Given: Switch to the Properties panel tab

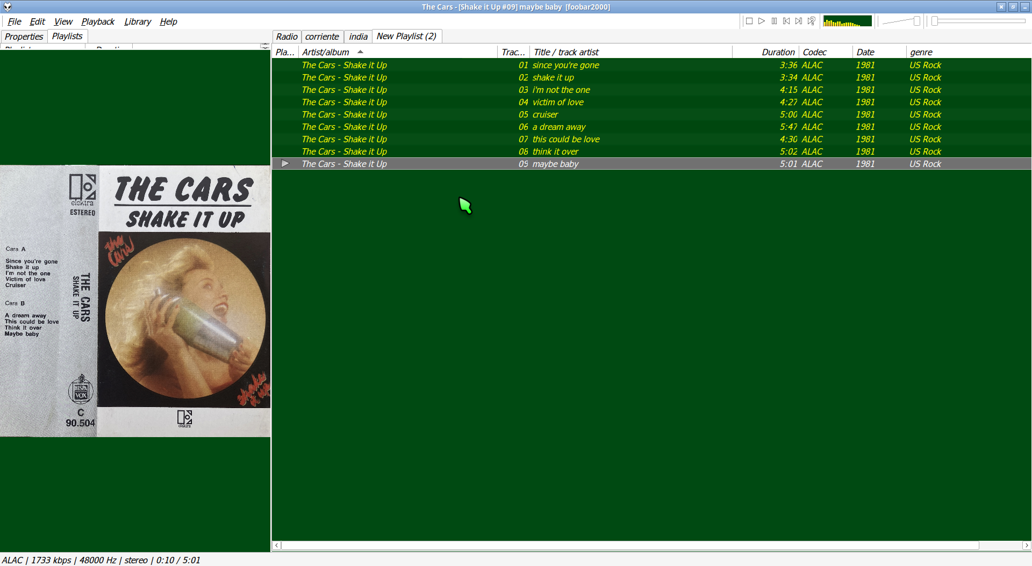Looking at the screenshot, I should point(24,37).
